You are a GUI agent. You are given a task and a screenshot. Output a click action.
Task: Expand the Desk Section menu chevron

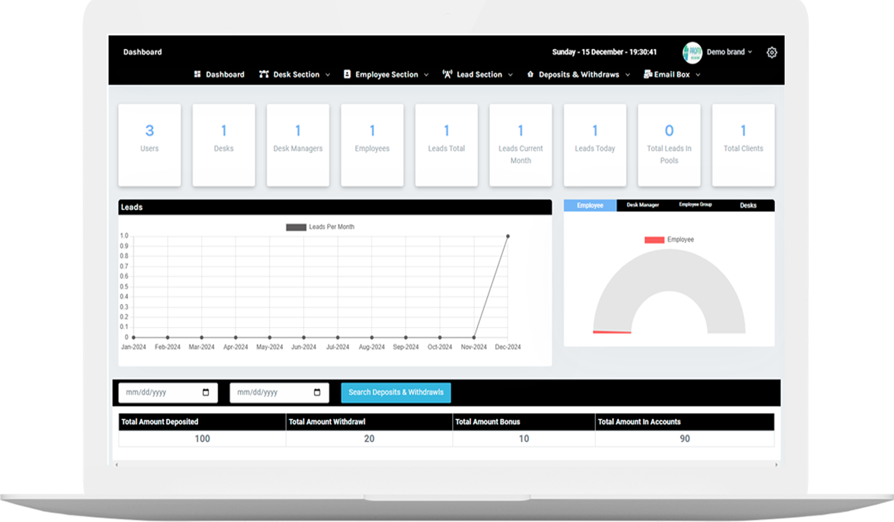pos(328,75)
